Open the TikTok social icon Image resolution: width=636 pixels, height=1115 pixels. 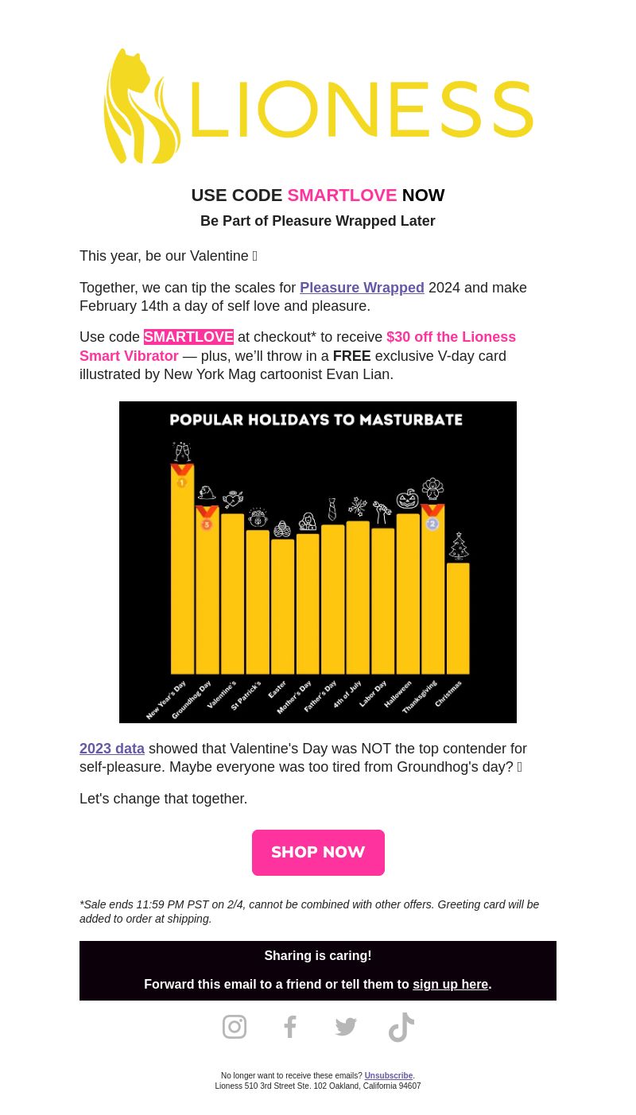pos(401,1027)
